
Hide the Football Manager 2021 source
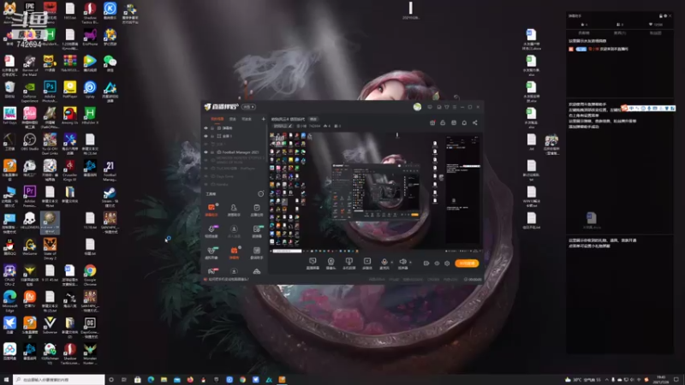pos(205,152)
